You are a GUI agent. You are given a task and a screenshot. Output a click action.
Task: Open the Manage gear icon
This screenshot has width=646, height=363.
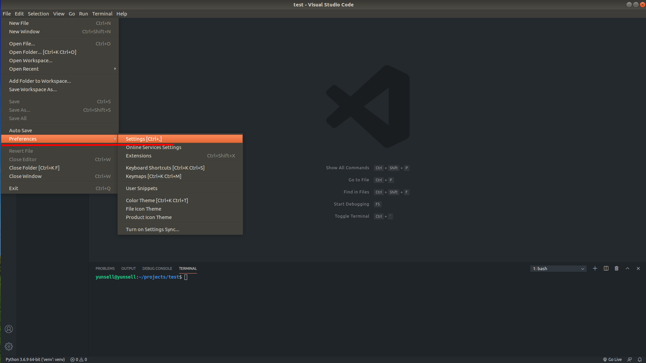[x=9, y=347]
